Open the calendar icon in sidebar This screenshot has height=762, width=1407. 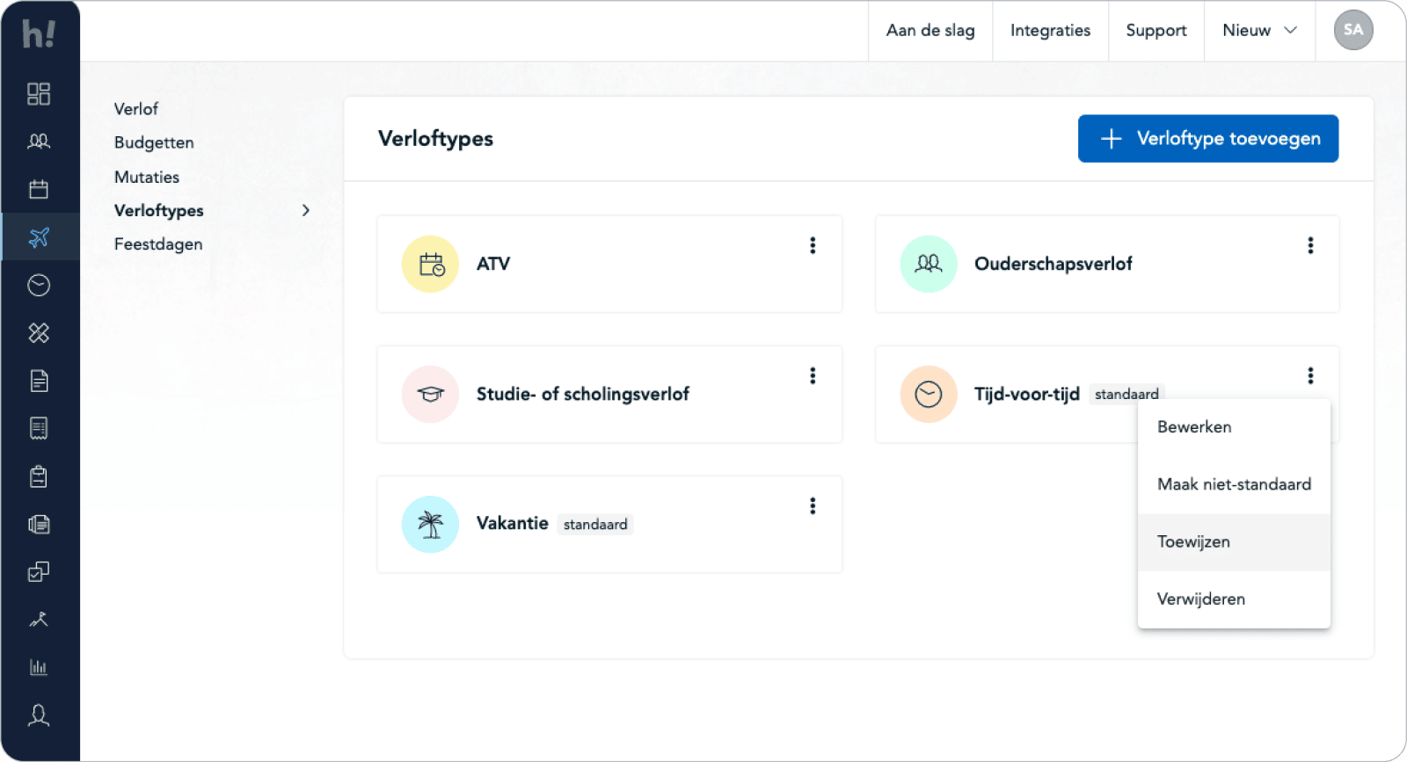click(39, 189)
